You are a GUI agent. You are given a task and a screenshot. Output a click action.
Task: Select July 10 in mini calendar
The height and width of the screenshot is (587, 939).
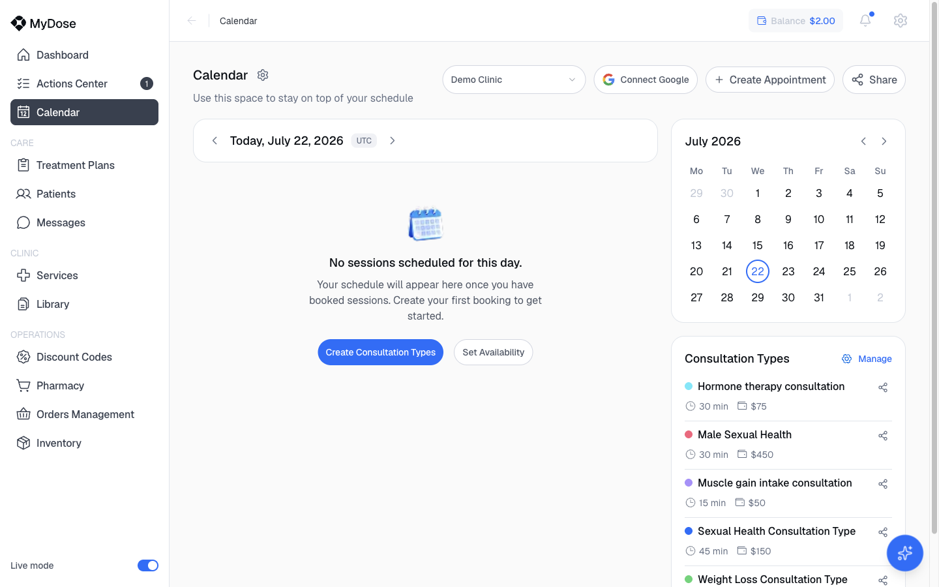(819, 219)
